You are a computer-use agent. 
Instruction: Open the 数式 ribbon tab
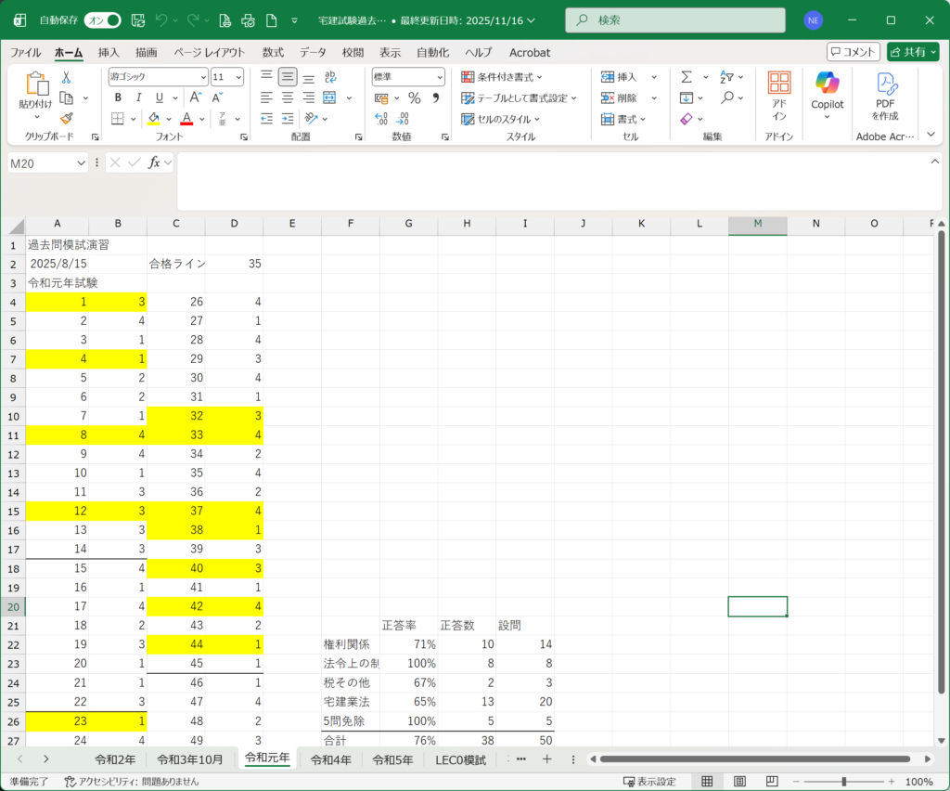tap(273, 53)
